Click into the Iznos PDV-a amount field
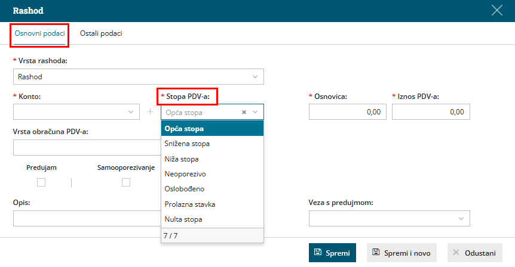Screen dimensions: 515x267 click(431, 112)
